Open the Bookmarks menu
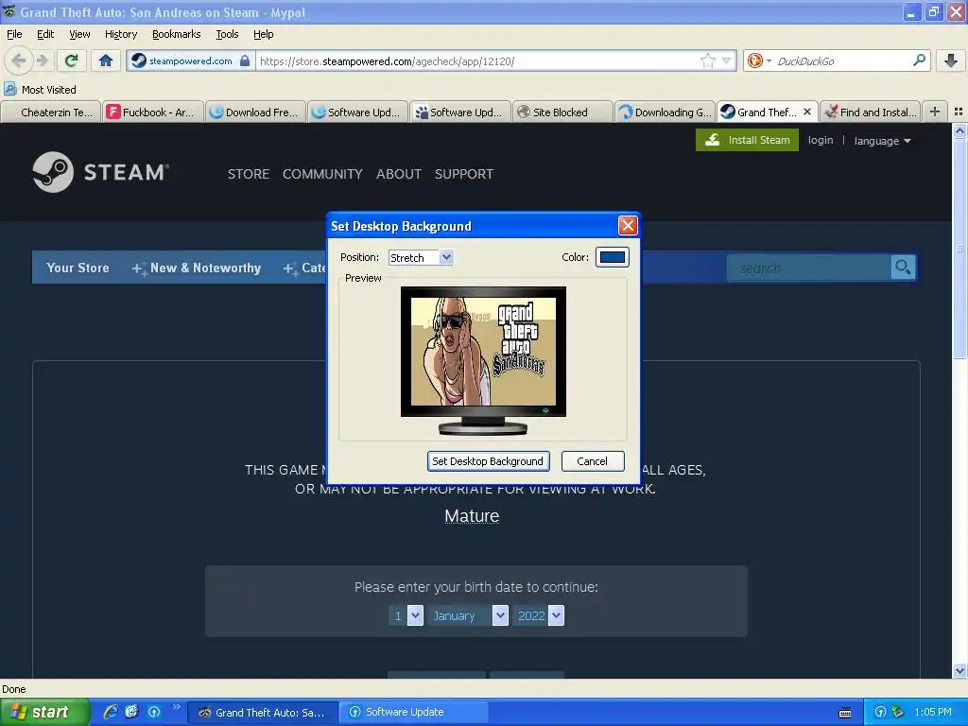968x726 pixels. pos(177,34)
